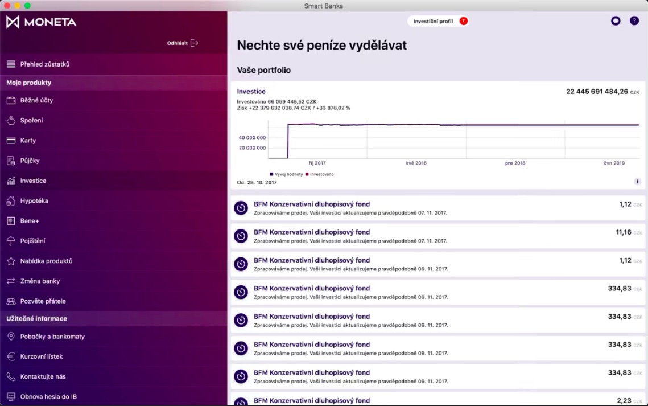The width and height of the screenshot is (648, 406).
Task: Click the Kontaktujte nás phone icon
Action: coord(11,376)
